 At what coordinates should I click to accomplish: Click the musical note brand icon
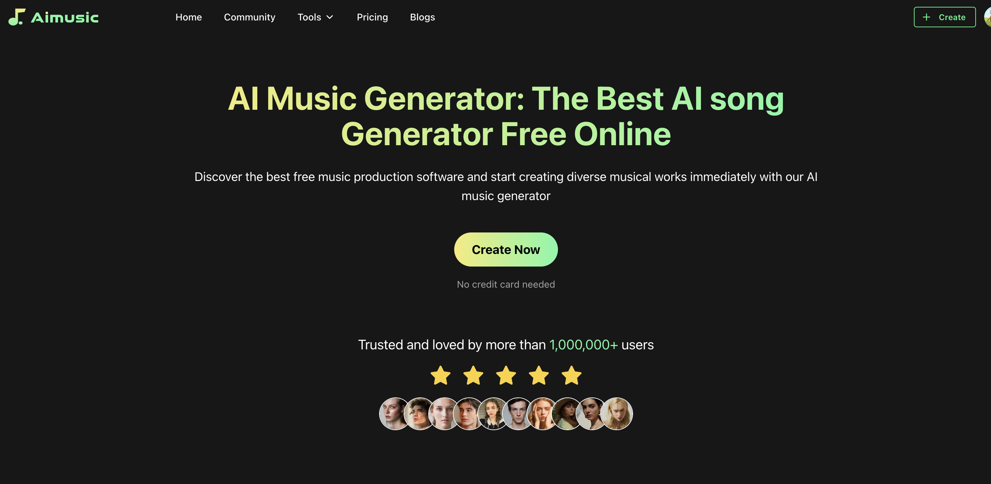[17, 16]
